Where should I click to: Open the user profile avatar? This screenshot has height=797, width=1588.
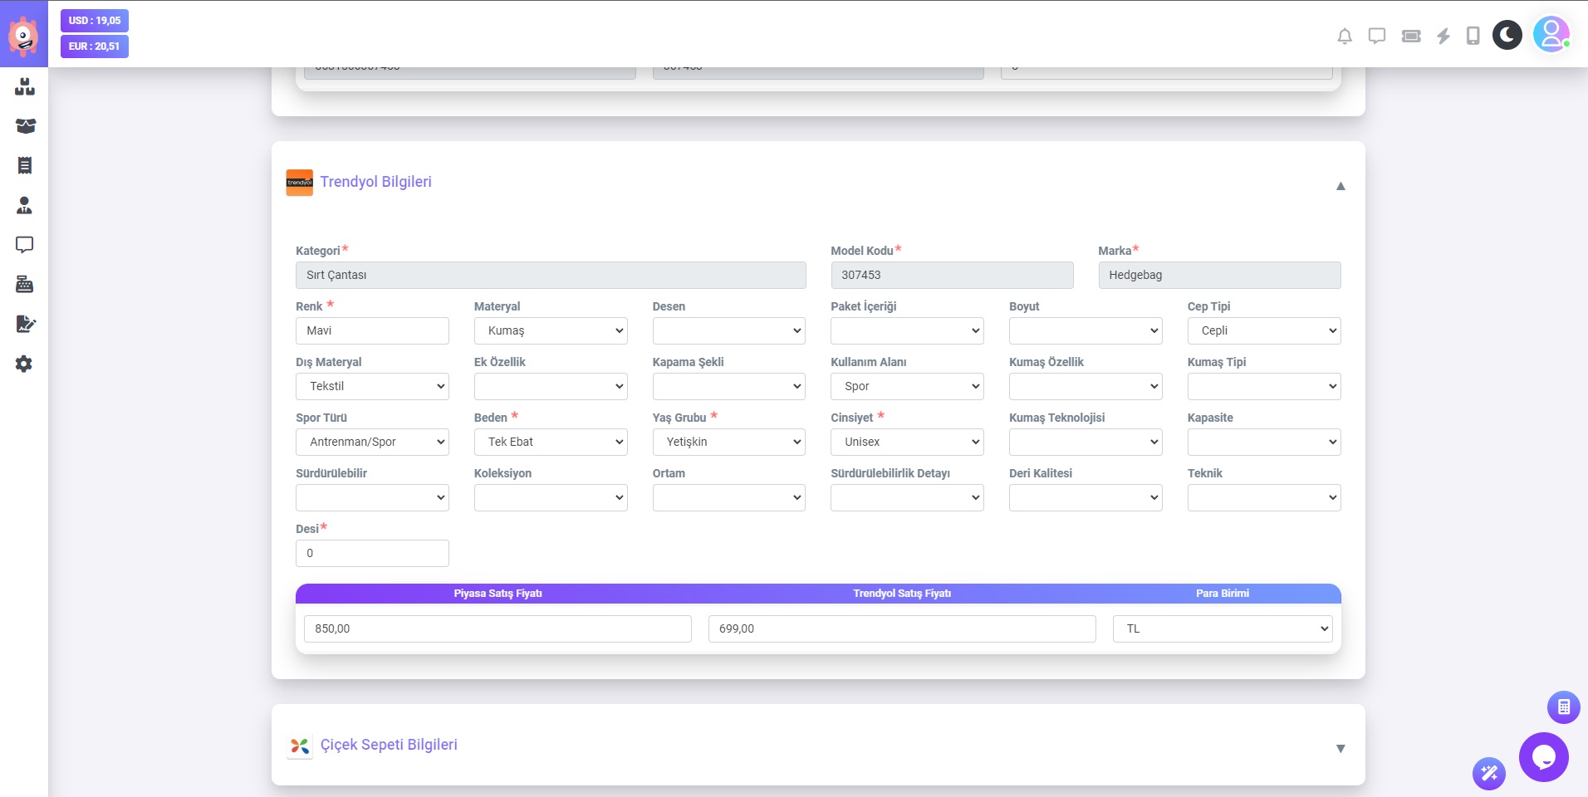point(1551,35)
